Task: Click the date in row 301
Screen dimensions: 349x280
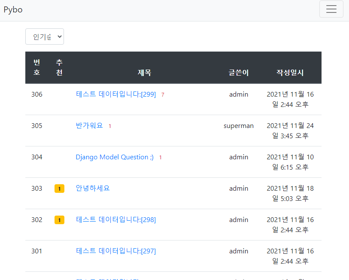Action: 290,256
